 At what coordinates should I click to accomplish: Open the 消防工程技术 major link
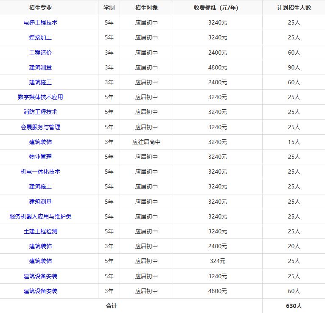tap(40, 112)
